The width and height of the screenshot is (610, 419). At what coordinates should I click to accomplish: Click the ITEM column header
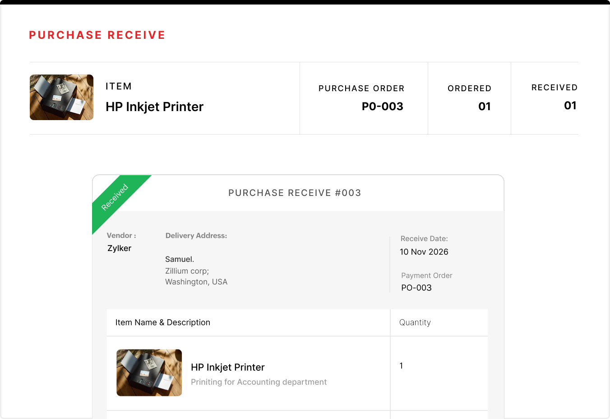click(119, 86)
